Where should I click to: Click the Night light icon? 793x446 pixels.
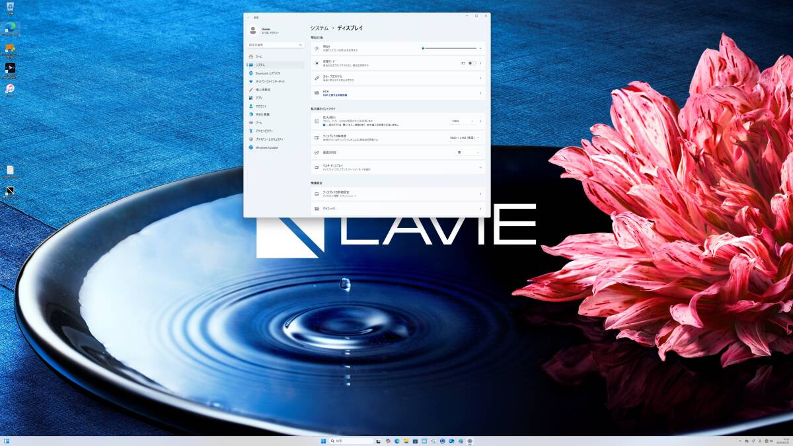tap(317, 63)
